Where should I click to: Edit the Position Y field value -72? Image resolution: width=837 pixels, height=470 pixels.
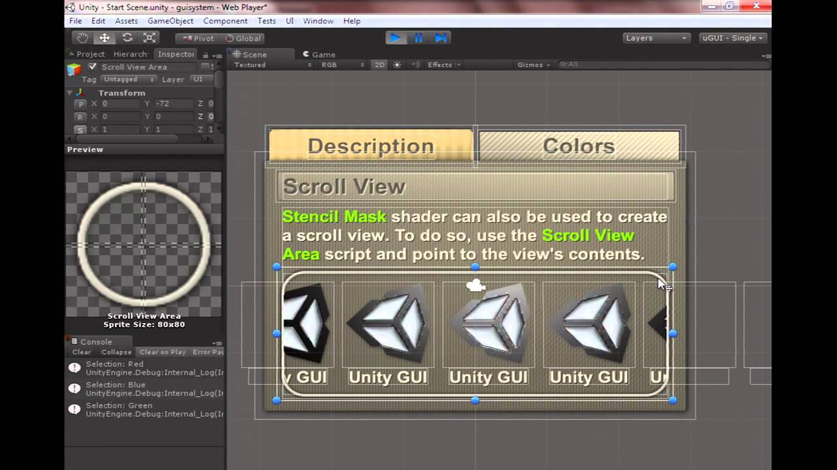[173, 104]
